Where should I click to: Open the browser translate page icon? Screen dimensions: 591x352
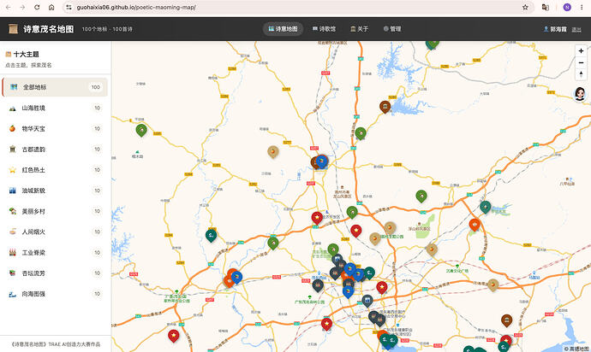(545, 7)
